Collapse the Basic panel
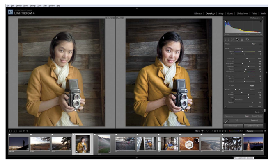The height and width of the screenshot is (164, 273). pyautogui.click(x=262, y=112)
